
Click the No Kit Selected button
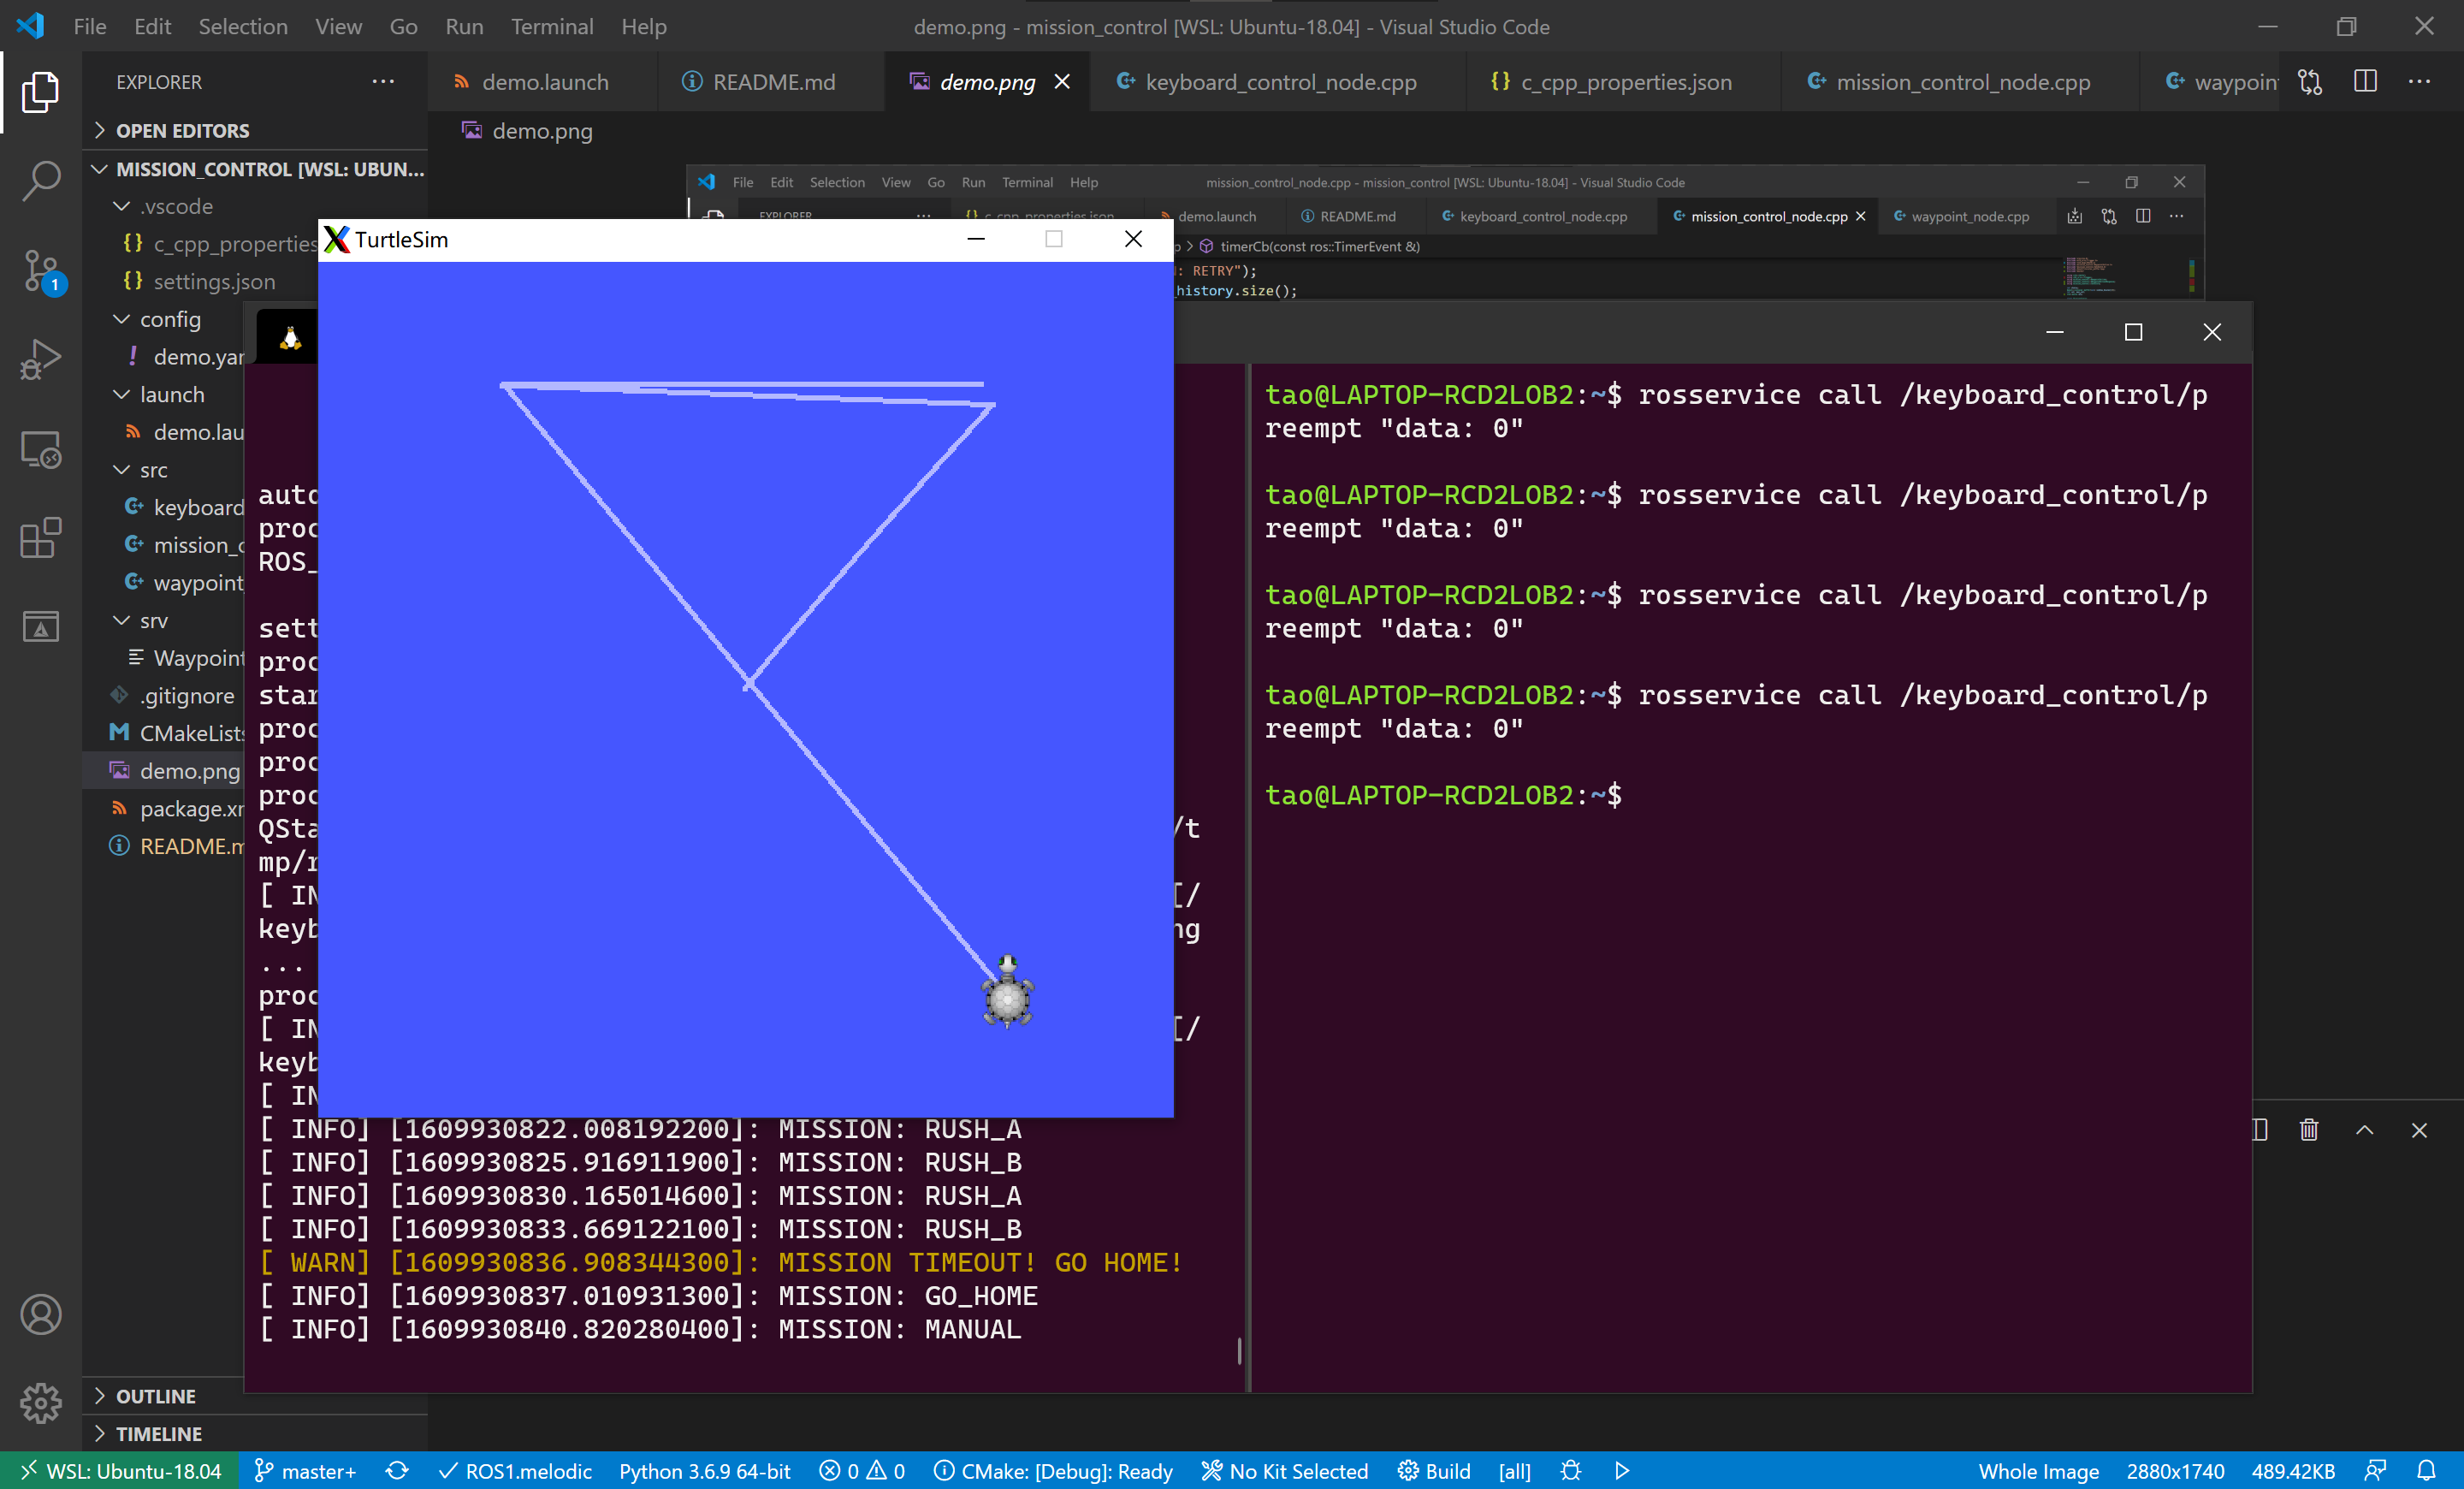[1285, 1471]
